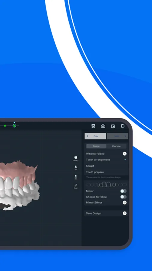Select the 3D face view tool
This screenshot has height=271, width=152.
(x=76, y=177)
